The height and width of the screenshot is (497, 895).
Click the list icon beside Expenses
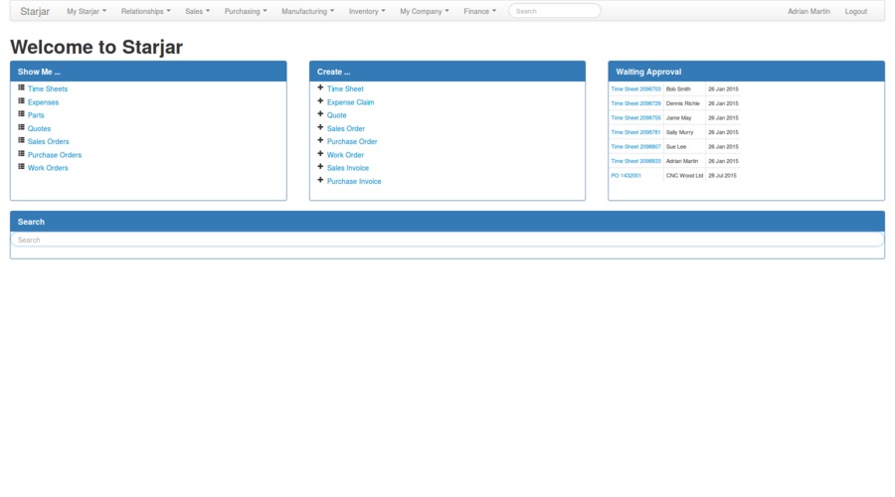click(x=21, y=101)
